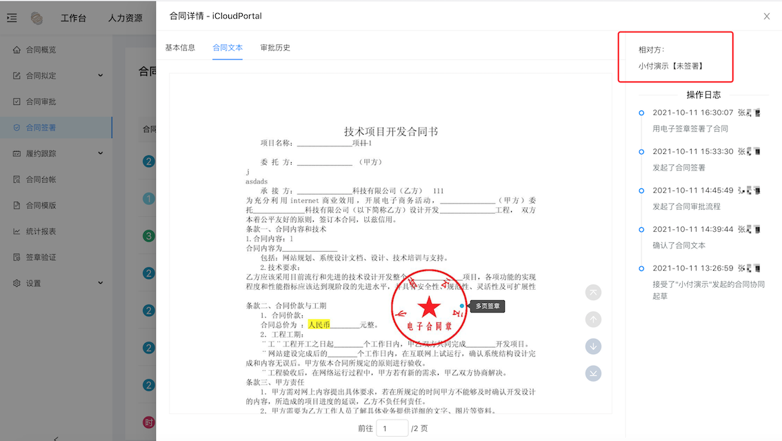The width and height of the screenshot is (782, 441).
Task: Collapse sidebar using bottom chevron arrow
Action: [x=56, y=438]
